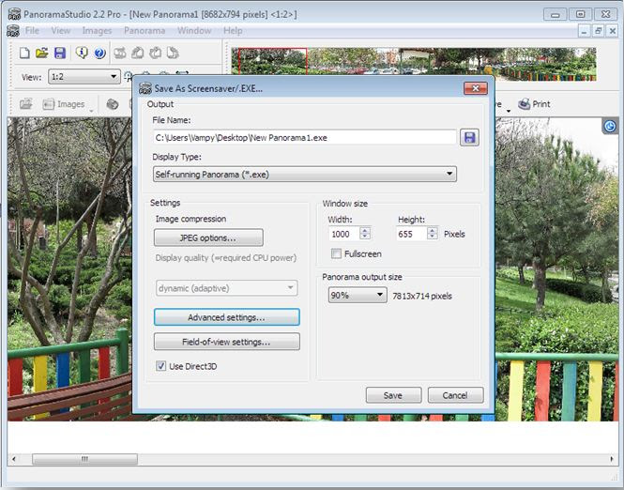This screenshot has height=490, width=624.
Task: Click the blue clock icon at the preview corner
Action: point(610,126)
